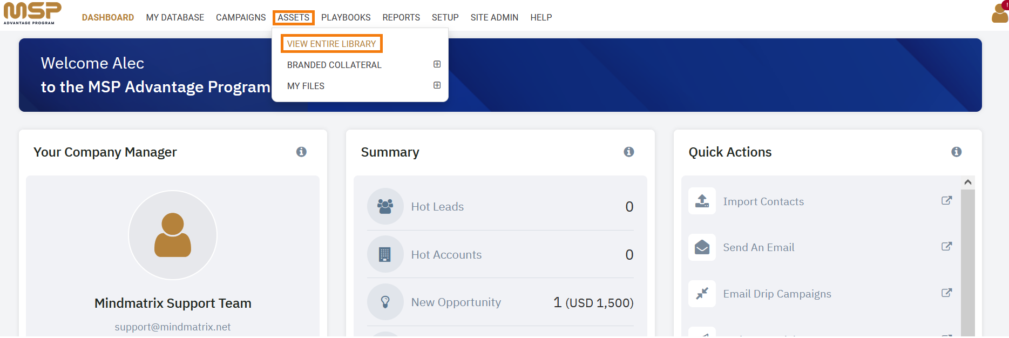
Task: Select My Files menu entry
Action: [x=306, y=86]
